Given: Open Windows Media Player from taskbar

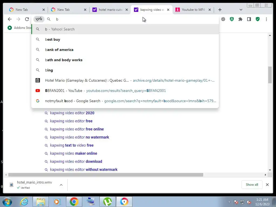Looking at the screenshot, I should pyautogui.click(x=57, y=202).
